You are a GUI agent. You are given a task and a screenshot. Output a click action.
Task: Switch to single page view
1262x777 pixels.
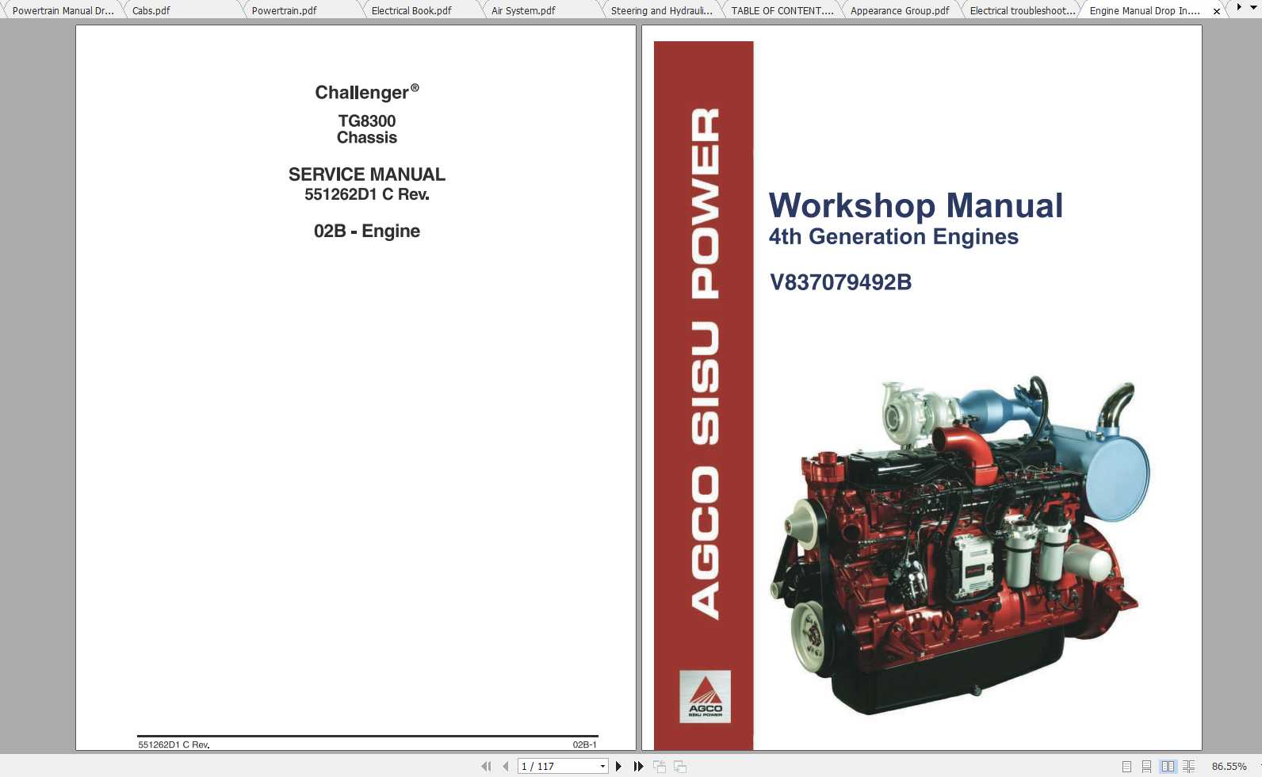pyautogui.click(x=1126, y=767)
